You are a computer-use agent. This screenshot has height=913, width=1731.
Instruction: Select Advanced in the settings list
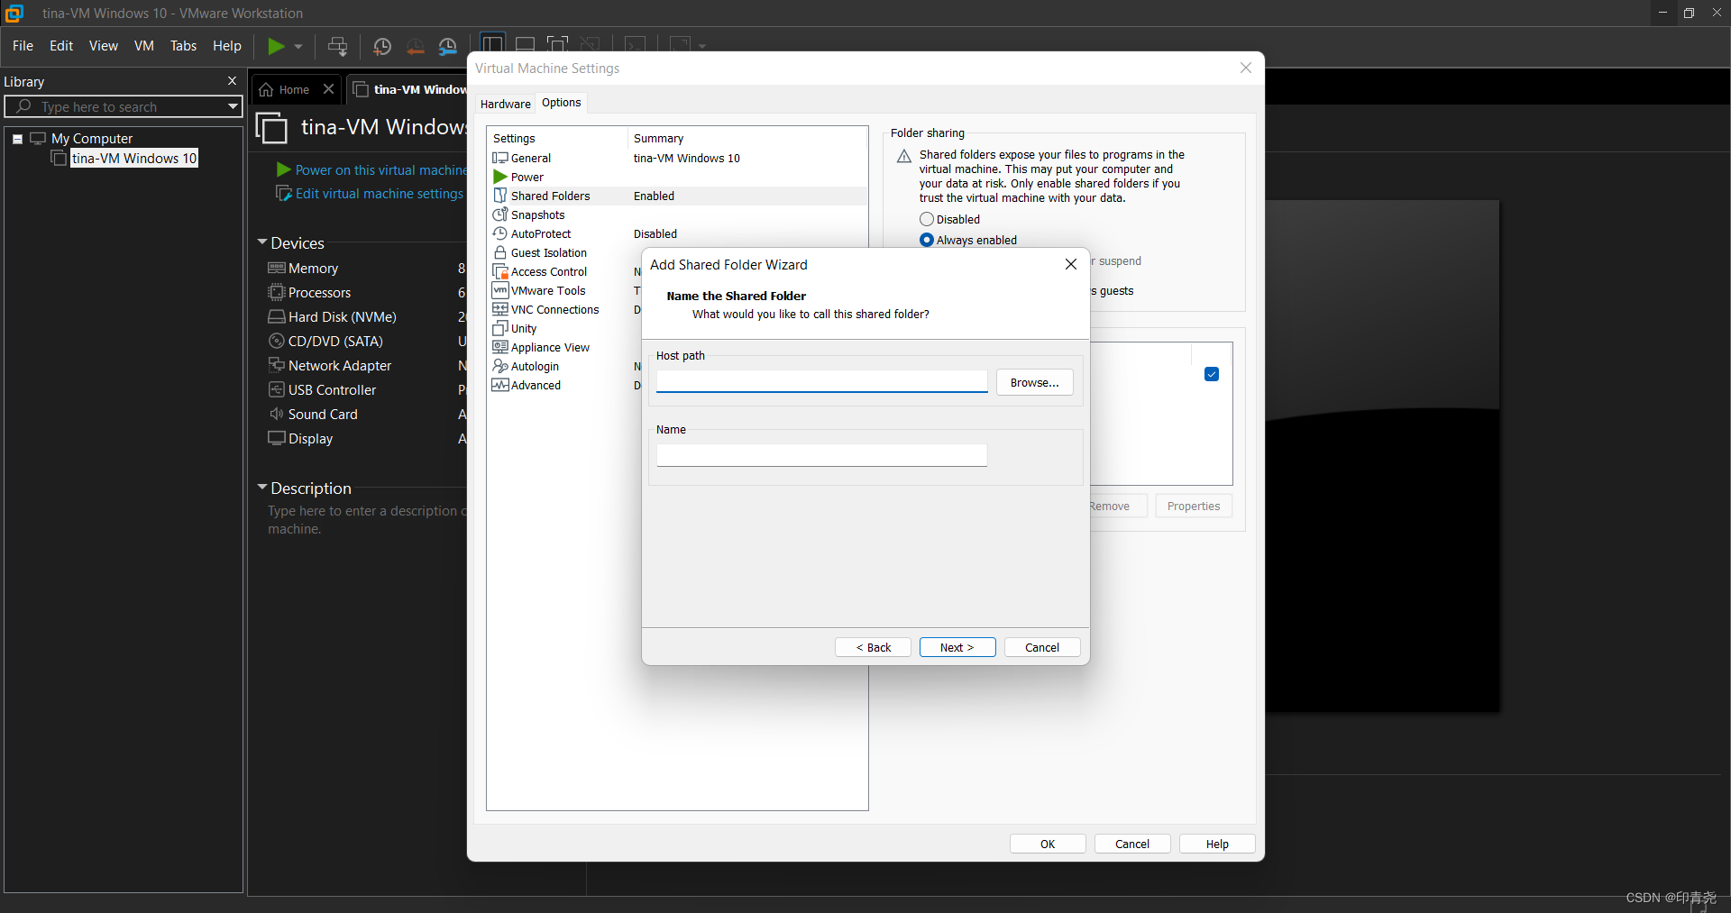536,385
